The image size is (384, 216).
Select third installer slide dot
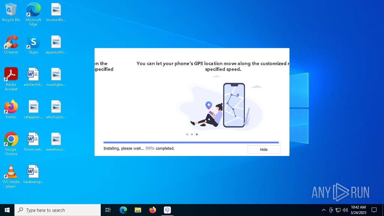coord(197,134)
